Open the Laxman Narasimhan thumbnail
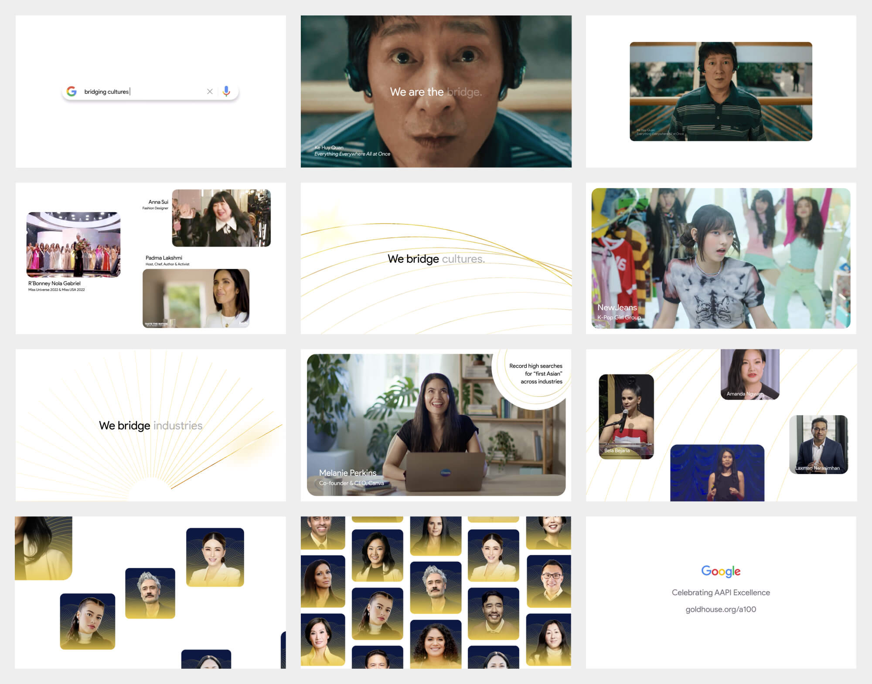The height and width of the screenshot is (684, 872). (819, 444)
